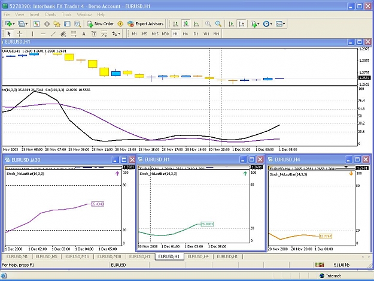The height and width of the screenshot is (281, 374).
Task: Switch timeframe to W1
Action: [x=206, y=34]
